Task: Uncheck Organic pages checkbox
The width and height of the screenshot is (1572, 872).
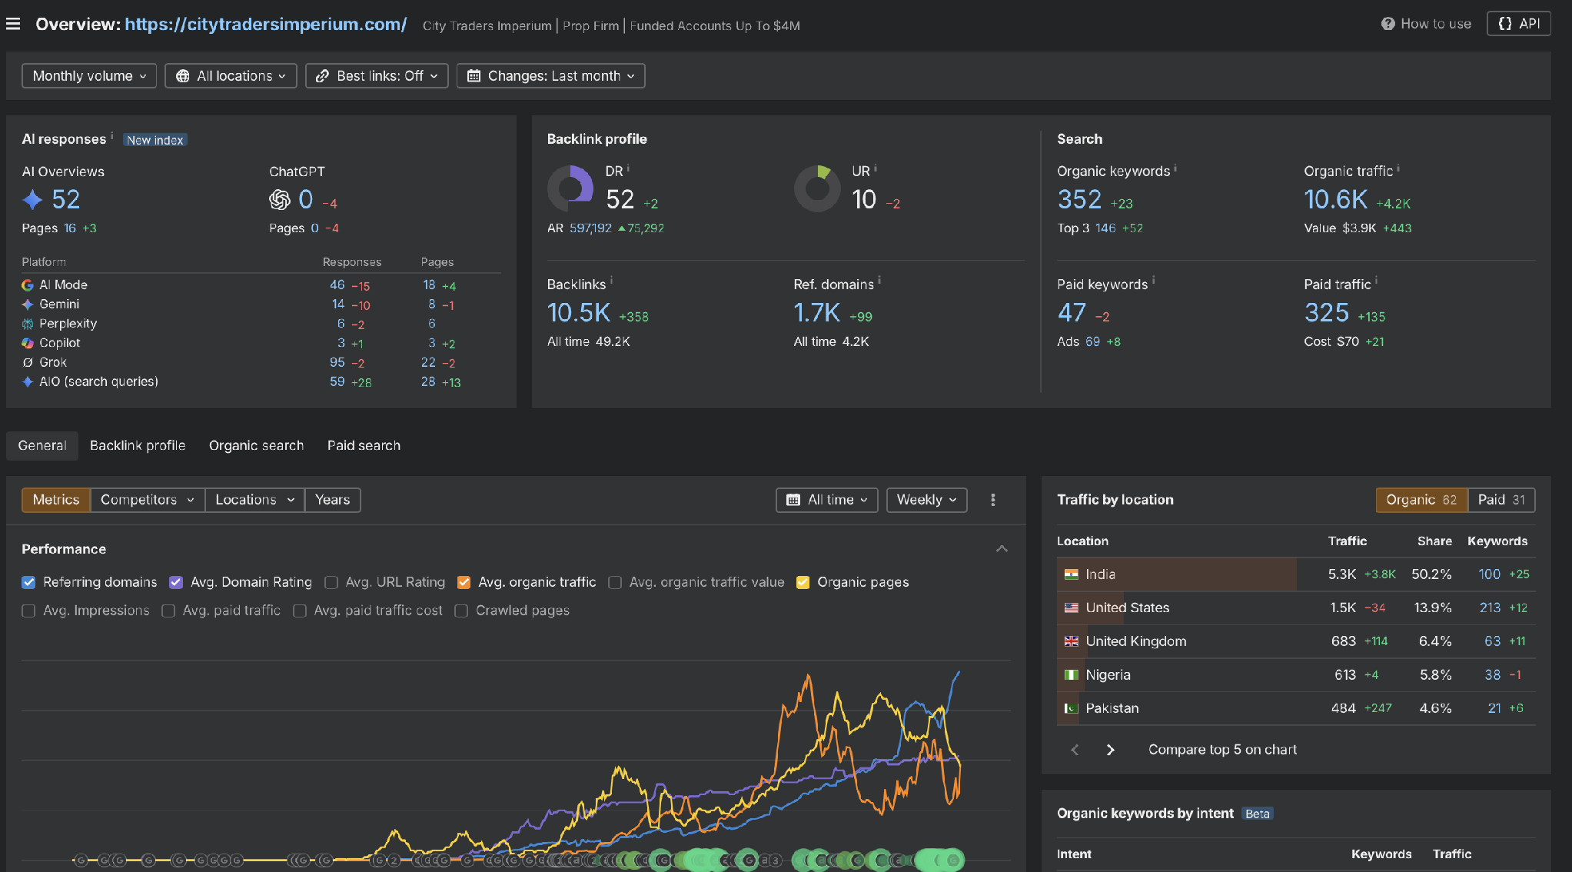Action: click(x=803, y=582)
